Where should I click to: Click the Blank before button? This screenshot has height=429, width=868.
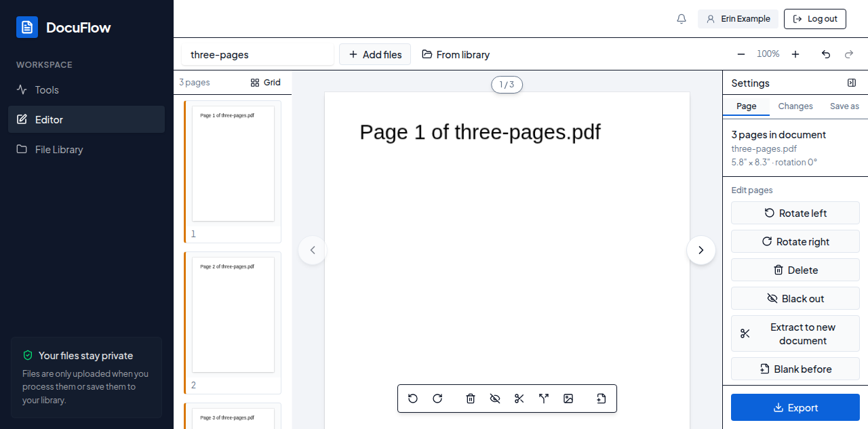[795, 369]
